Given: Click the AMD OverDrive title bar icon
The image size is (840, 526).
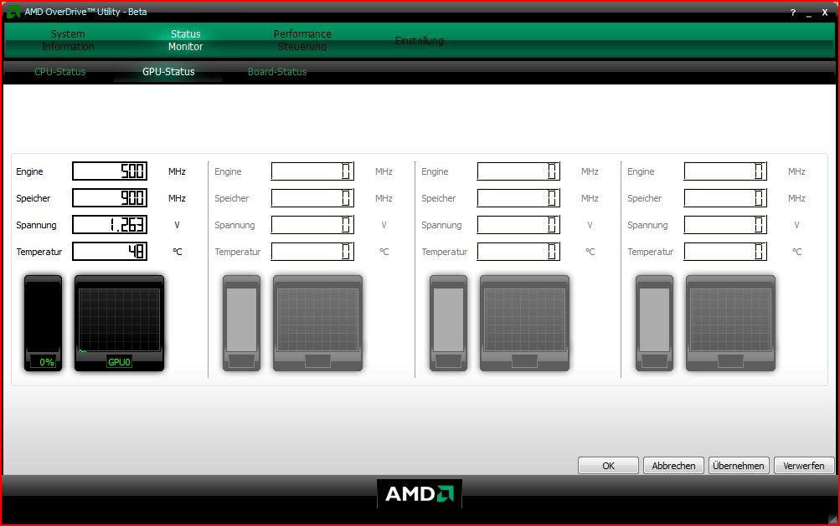Looking at the screenshot, I should [x=13, y=12].
